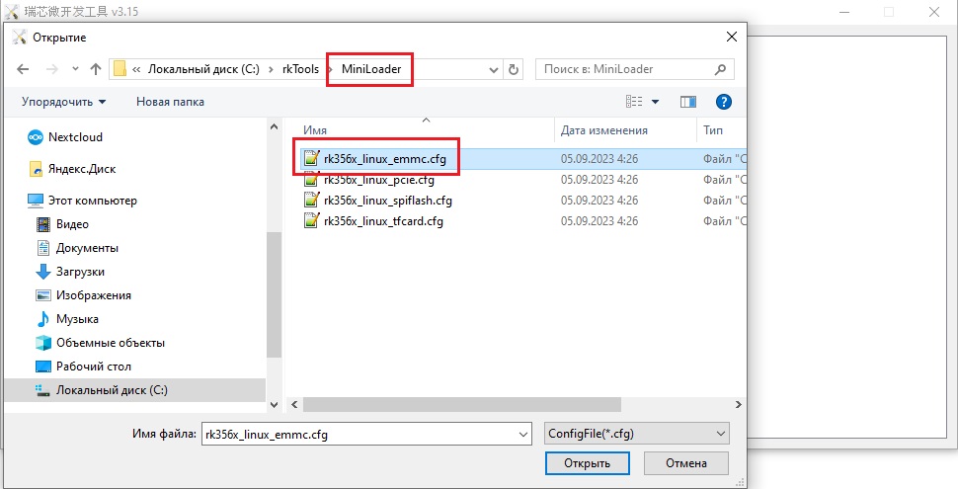Screen dimensions: 958x489
Task: Expand the address bar history dropdown
Action: coord(494,70)
